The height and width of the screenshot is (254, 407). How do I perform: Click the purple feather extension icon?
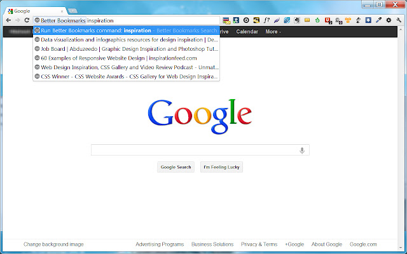pyautogui.click(x=277, y=20)
